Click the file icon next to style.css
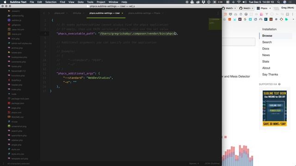This screenshot has height=166, width=296. tap(9, 149)
